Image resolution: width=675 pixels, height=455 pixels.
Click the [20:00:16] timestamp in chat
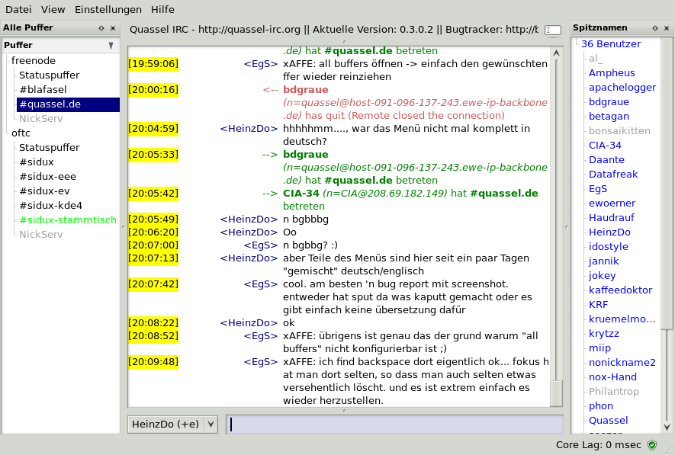tap(153, 90)
